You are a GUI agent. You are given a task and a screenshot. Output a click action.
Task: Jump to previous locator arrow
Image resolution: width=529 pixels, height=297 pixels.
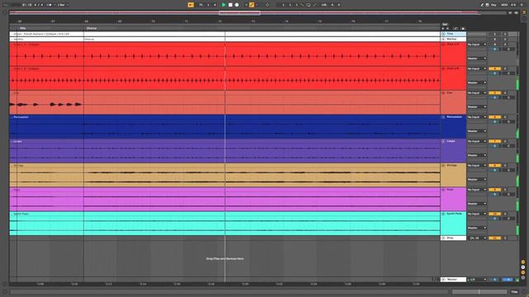pos(443,29)
